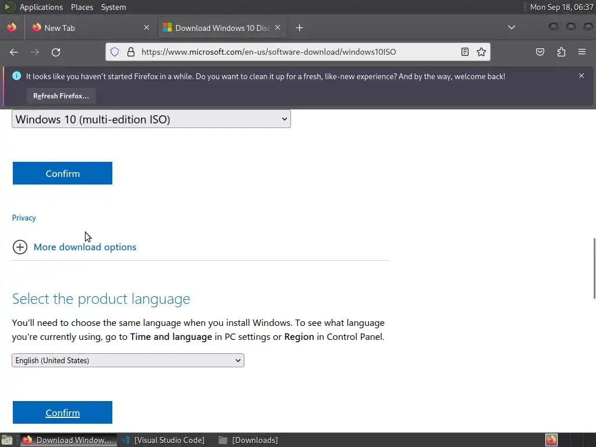Go back to previous page
The image size is (596, 447).
[x=14, y=52]
